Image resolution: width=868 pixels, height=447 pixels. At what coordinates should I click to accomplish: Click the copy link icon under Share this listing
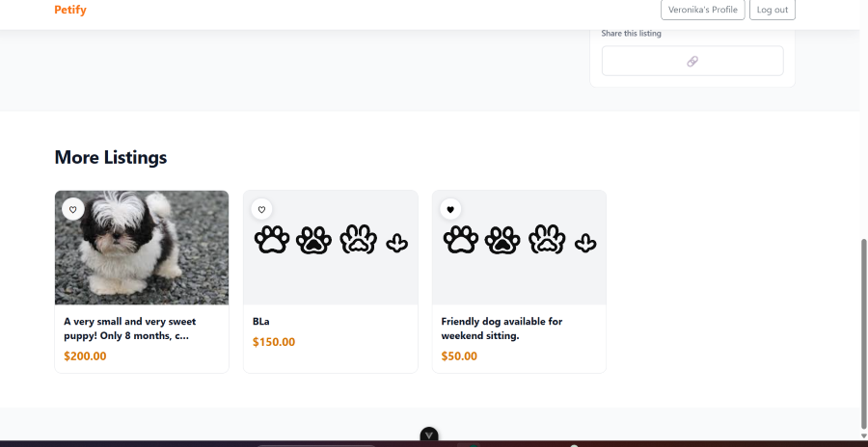point(692,61)
